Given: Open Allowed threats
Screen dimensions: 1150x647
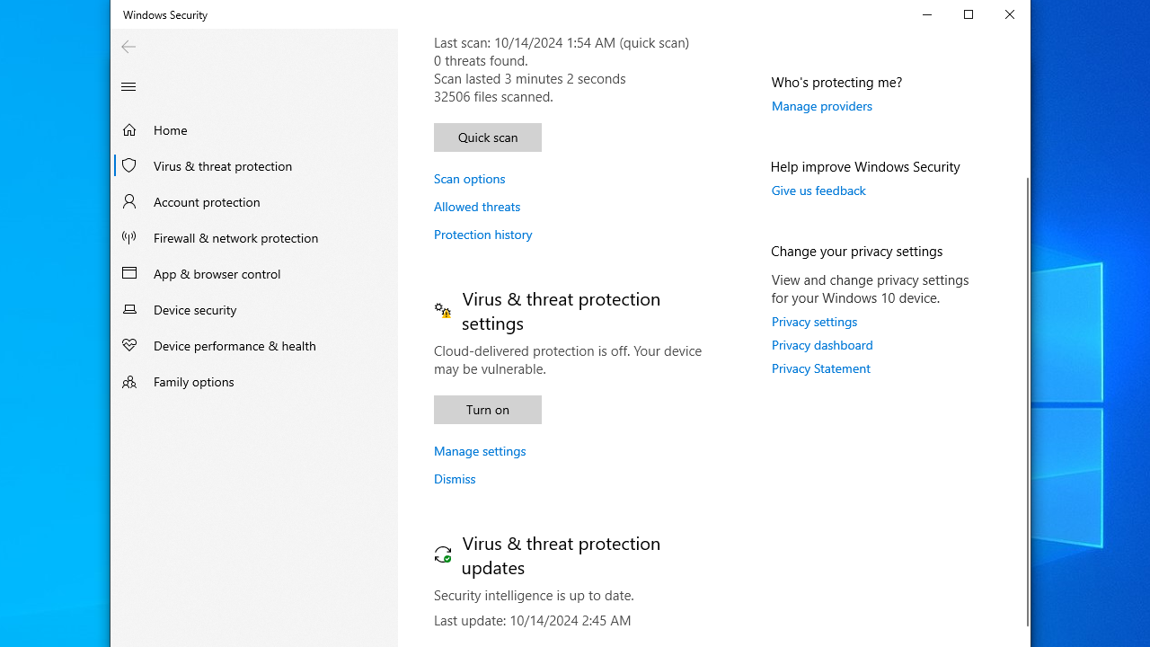Looking at the screenshot, I should click(477, 207).
